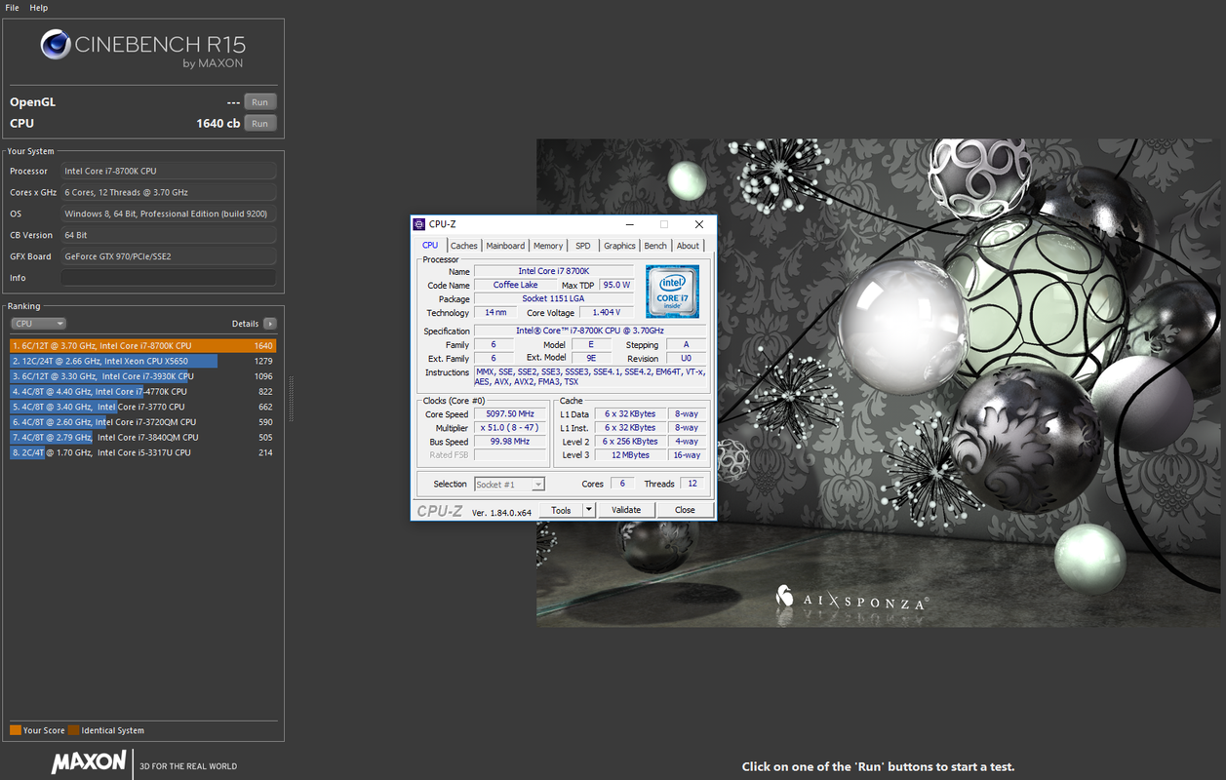Click the Core Voltage value 1.404 V

tap(607, 313)
